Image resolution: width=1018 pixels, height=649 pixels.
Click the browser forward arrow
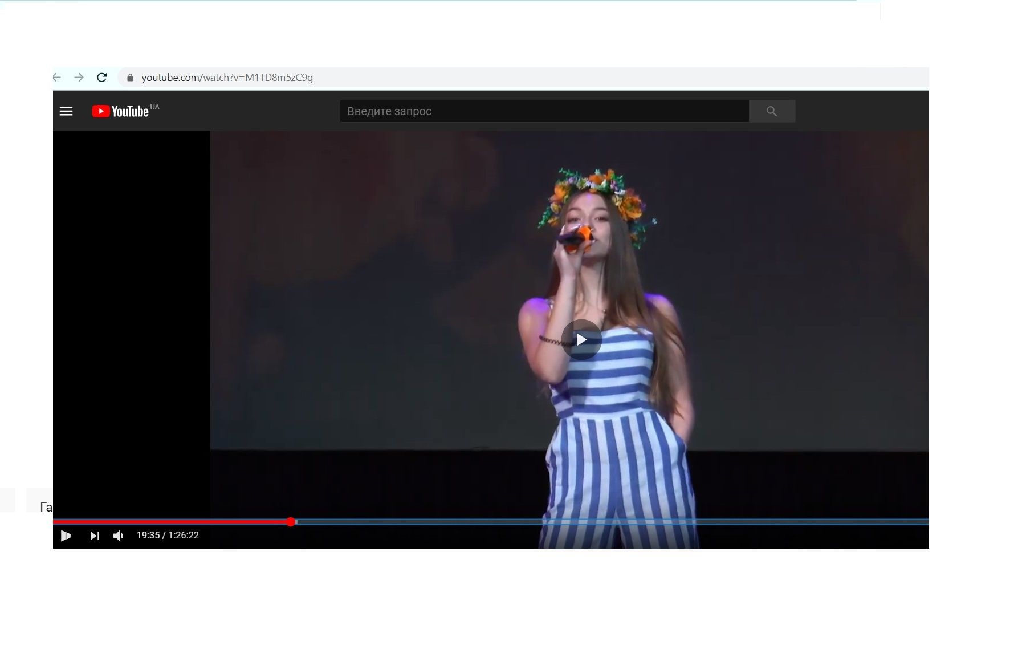(79, 78)
